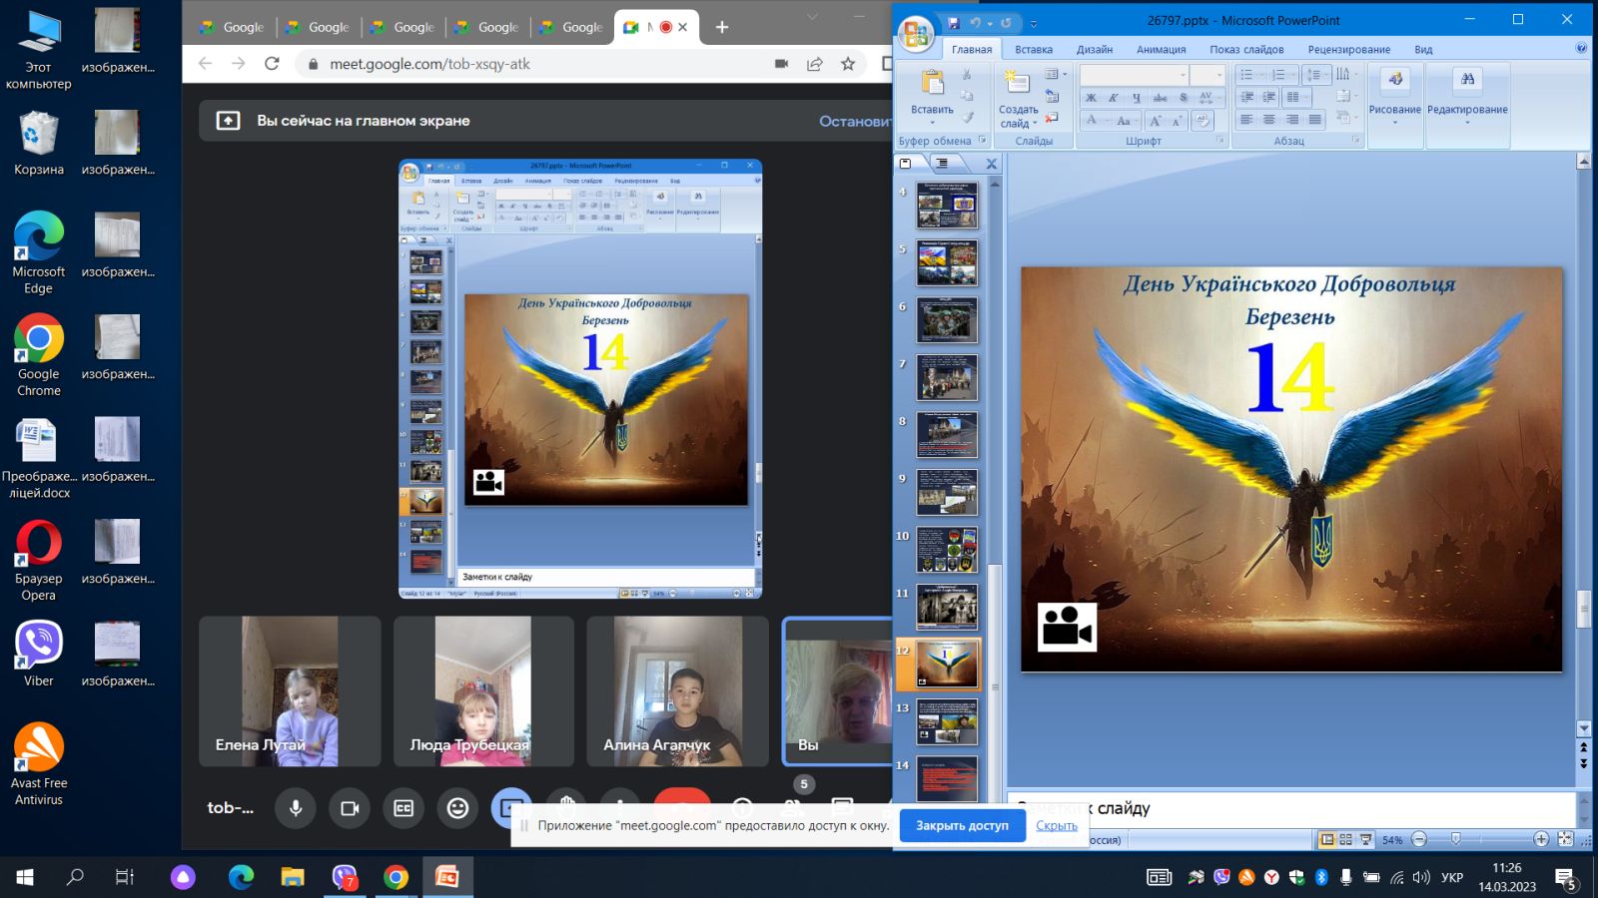Open new tab in Chrome
1598x898 pixels.
(x=722, y=27)
